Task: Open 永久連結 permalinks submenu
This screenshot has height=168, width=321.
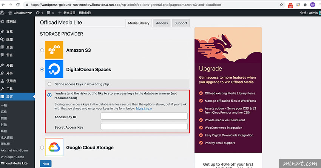Action: [x=7, y=137]
